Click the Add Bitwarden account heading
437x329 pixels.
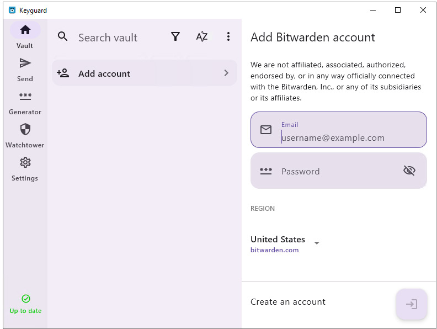pos(313,38)
